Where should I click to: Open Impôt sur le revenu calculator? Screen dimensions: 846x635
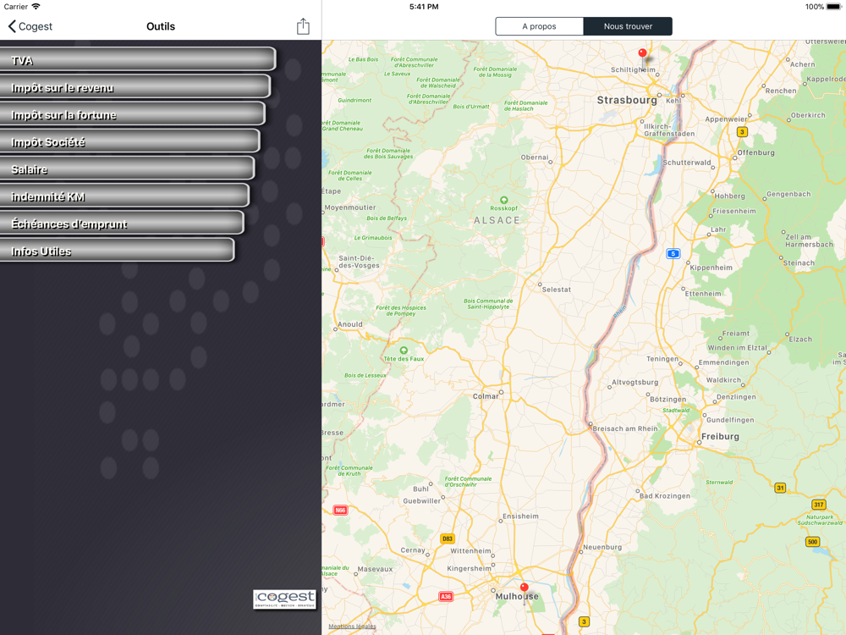(x=135, y=87)
